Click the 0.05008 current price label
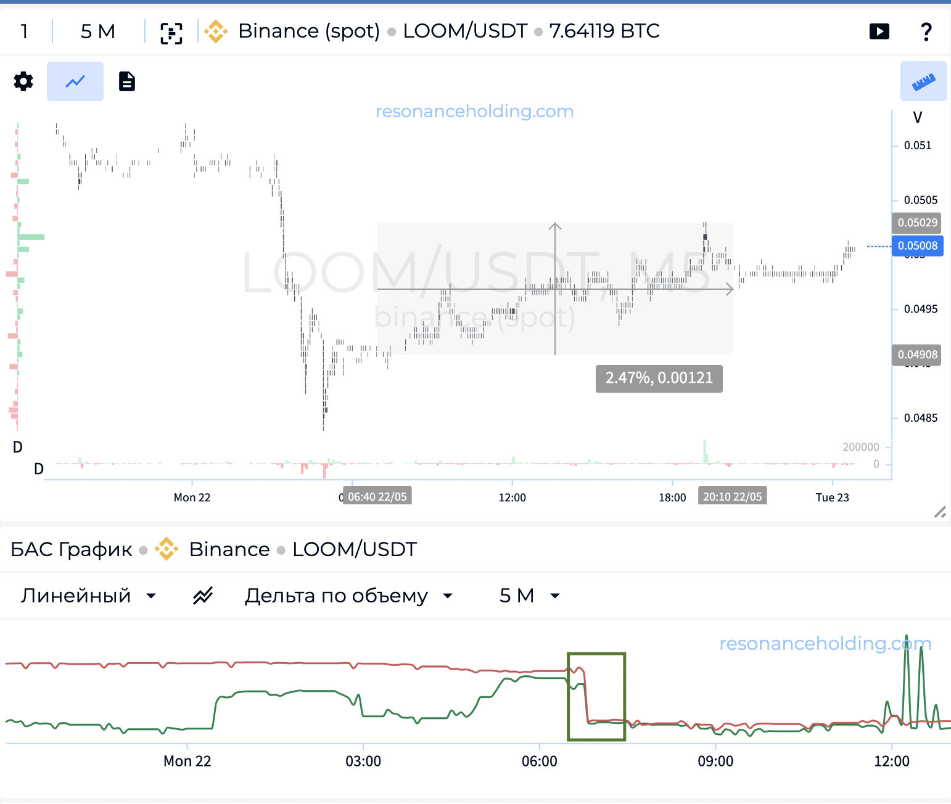Screen dimensions: 951x804 coord(918,246)
